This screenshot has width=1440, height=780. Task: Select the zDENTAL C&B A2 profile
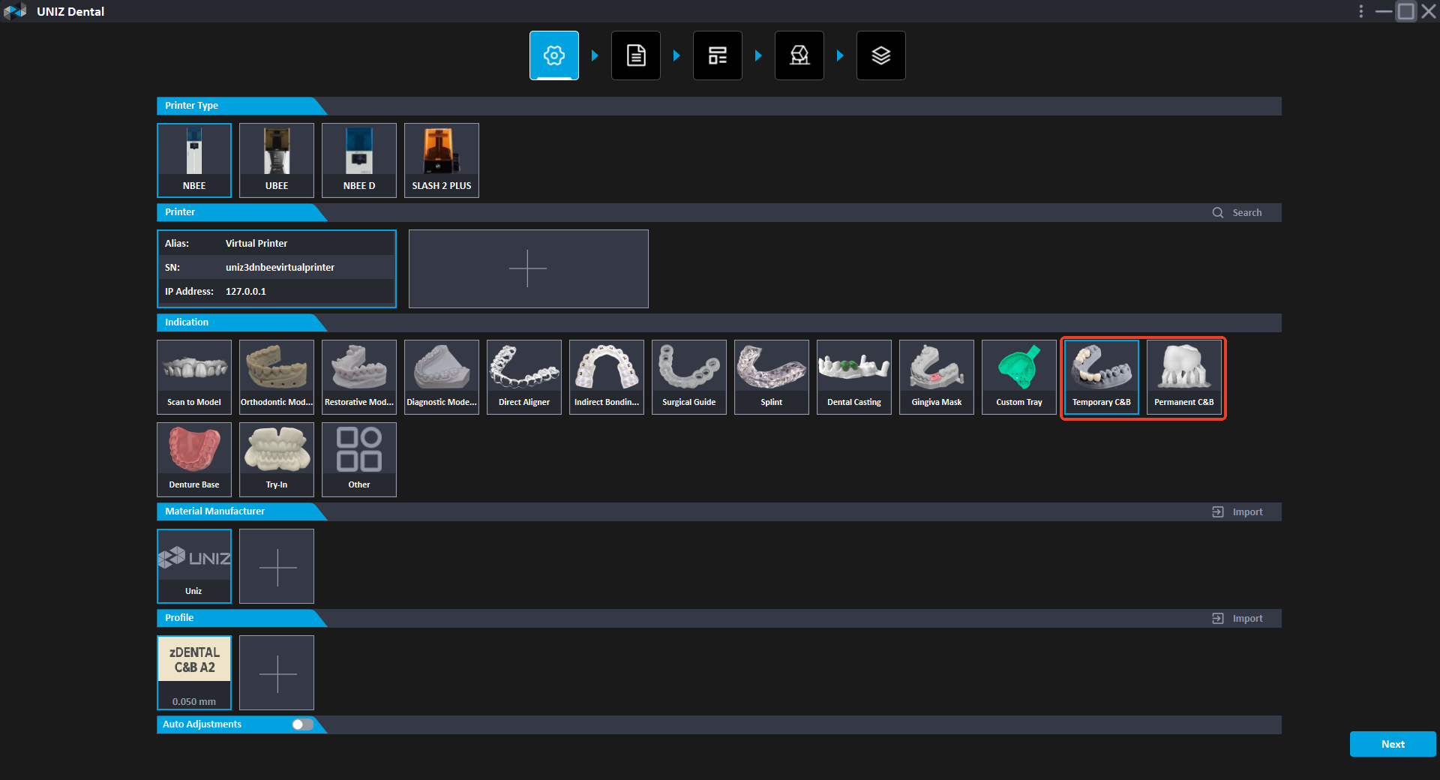(x=193, y=672)
